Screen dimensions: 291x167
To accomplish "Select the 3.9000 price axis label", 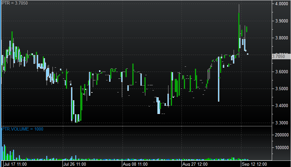I will (x=282, y=21).
